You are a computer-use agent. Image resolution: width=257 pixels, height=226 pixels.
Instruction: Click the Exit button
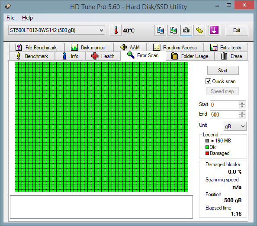pyautogui.click(x=237, y=30)
